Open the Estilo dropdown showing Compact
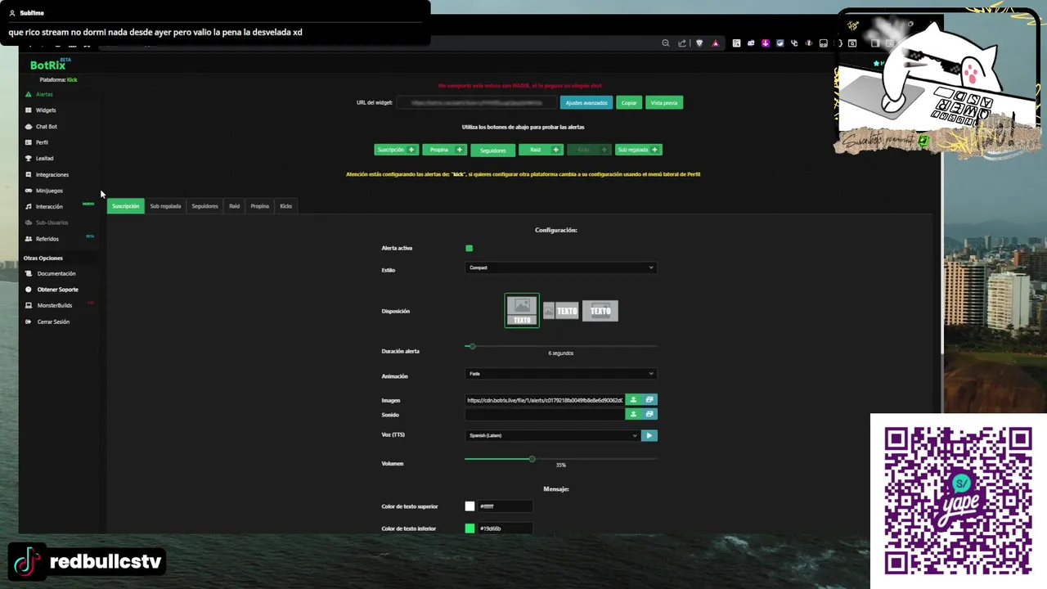The height and width of the screenshot is (589, 1047). tap(561, 268)
